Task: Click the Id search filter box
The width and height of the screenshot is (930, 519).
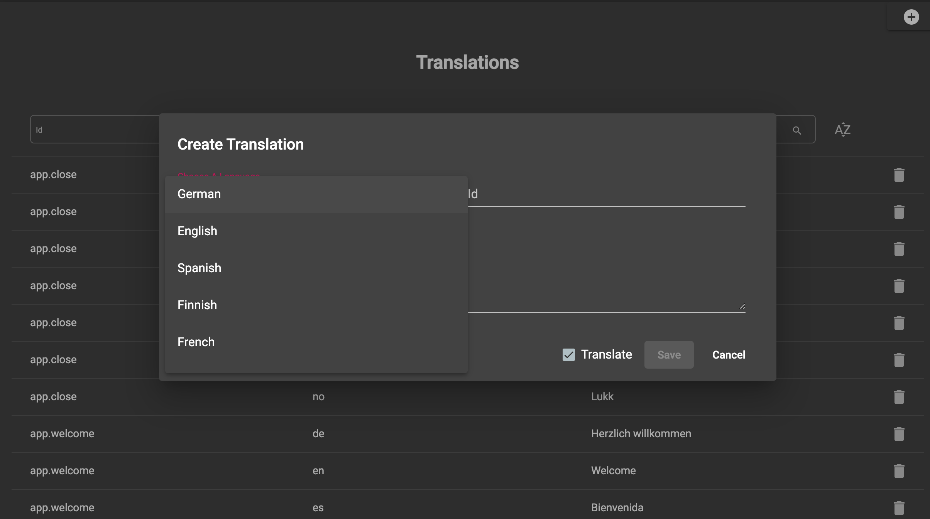Action: tap(95, 130)
